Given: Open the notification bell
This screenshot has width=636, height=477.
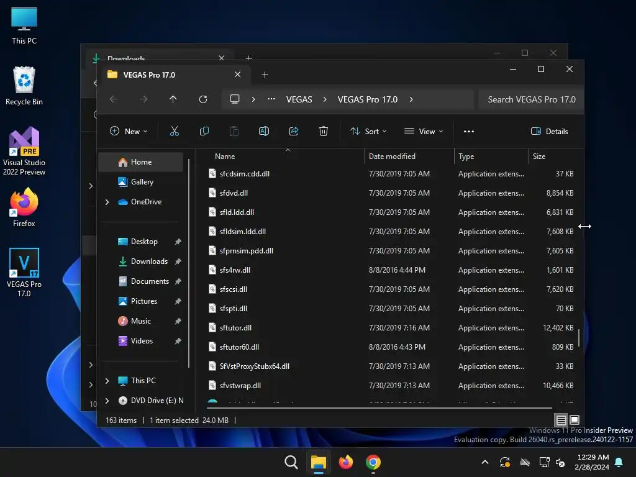Looking at the screenshot, I should pyautogui.click(x=619, y=462).
